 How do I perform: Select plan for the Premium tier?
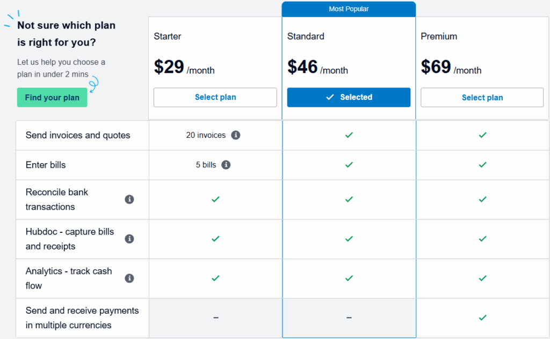[x=482, y=98]
